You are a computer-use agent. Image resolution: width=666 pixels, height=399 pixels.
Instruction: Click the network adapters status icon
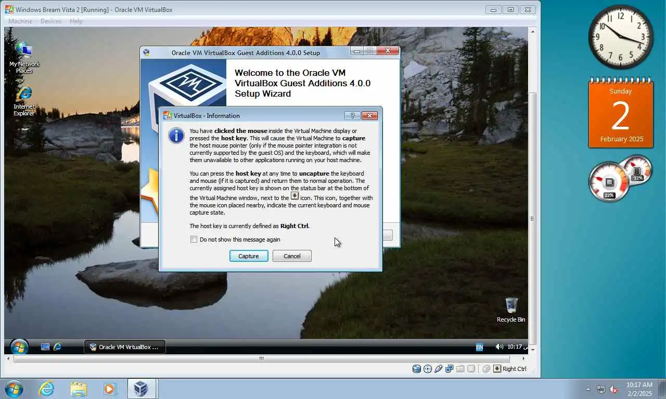450,369
